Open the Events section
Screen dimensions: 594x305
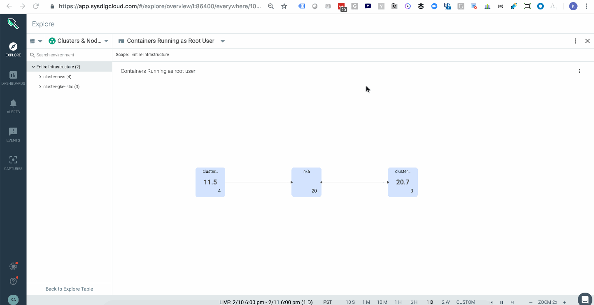13,135
